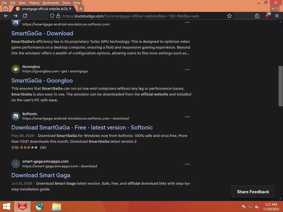Click the Softonic site favicon
The width and height of the screenshot is (283, 212).
[x=16, y=116]
